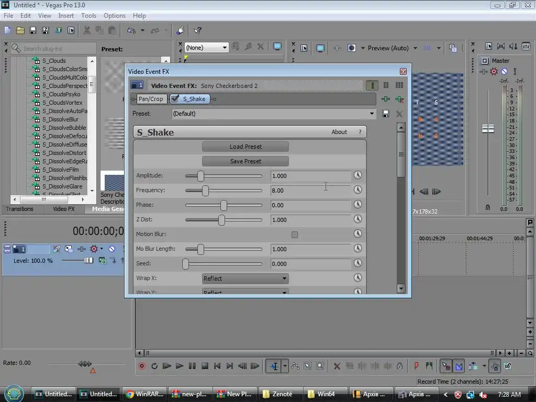The image size is (536, 402).
Task: Open the Tools menu
Action: click(x=88, y=15)
